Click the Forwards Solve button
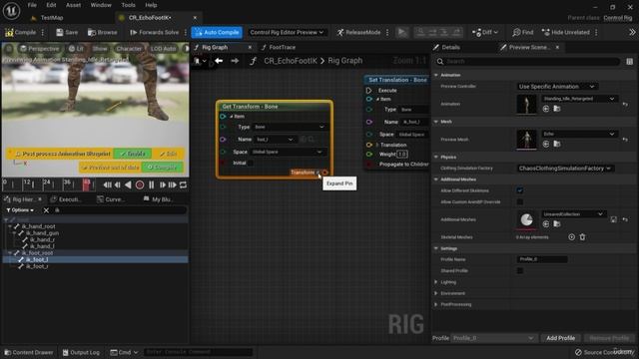 coord(154,32)
